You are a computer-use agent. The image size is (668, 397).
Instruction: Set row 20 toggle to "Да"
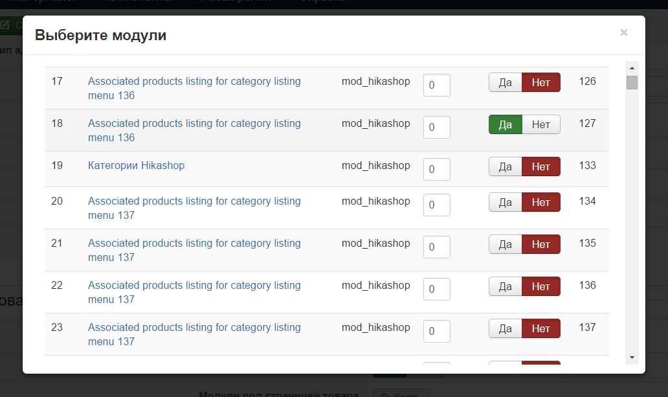click(x=506, y=202)
